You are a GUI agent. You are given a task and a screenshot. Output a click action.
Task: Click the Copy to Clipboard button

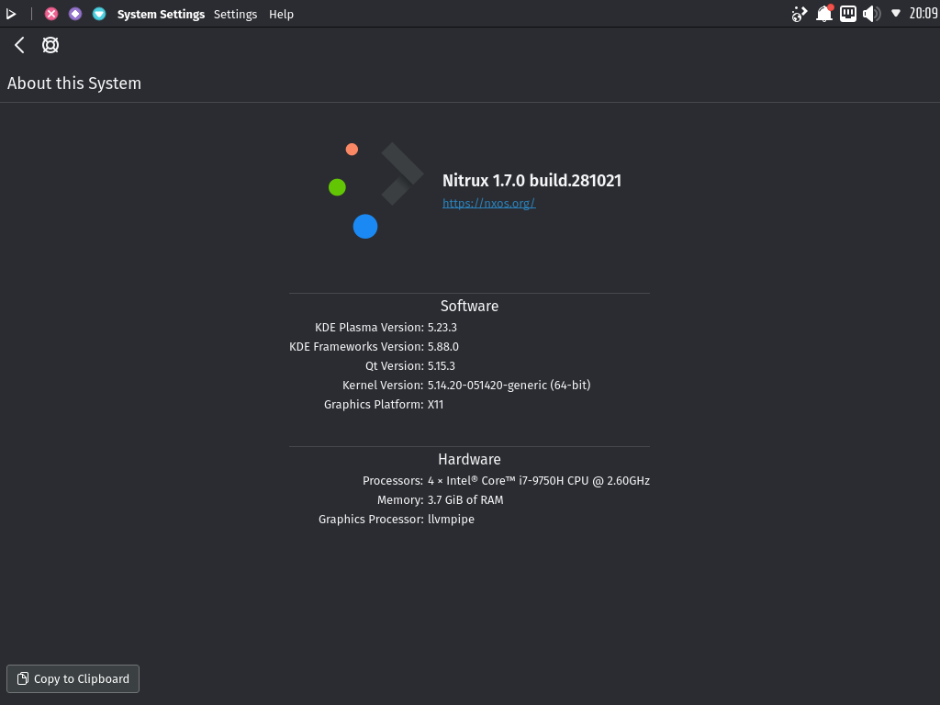point(73,678)
